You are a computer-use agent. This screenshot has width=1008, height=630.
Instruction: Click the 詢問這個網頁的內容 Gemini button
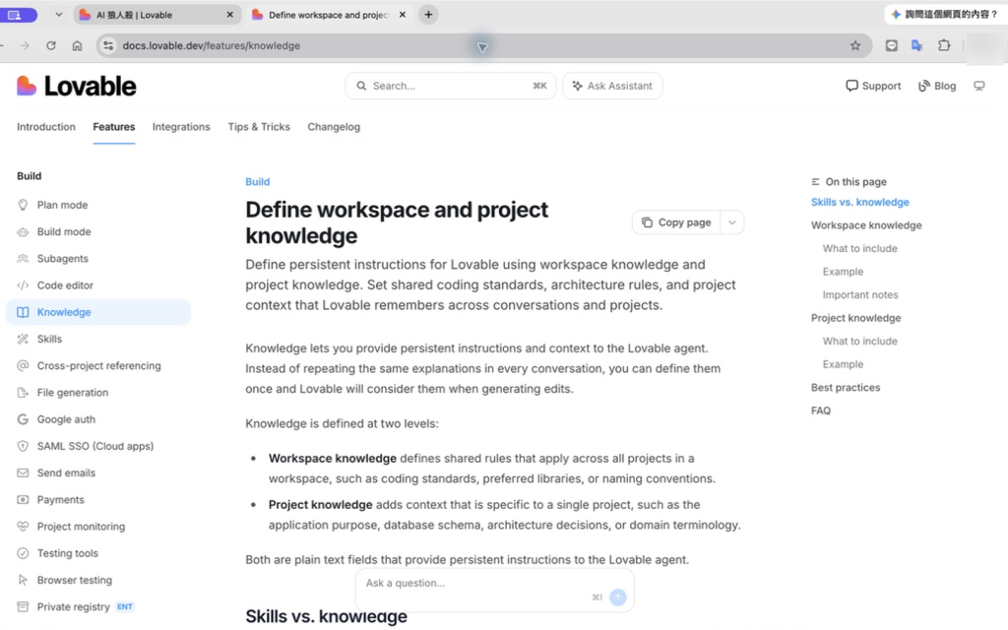coord(945,14)
